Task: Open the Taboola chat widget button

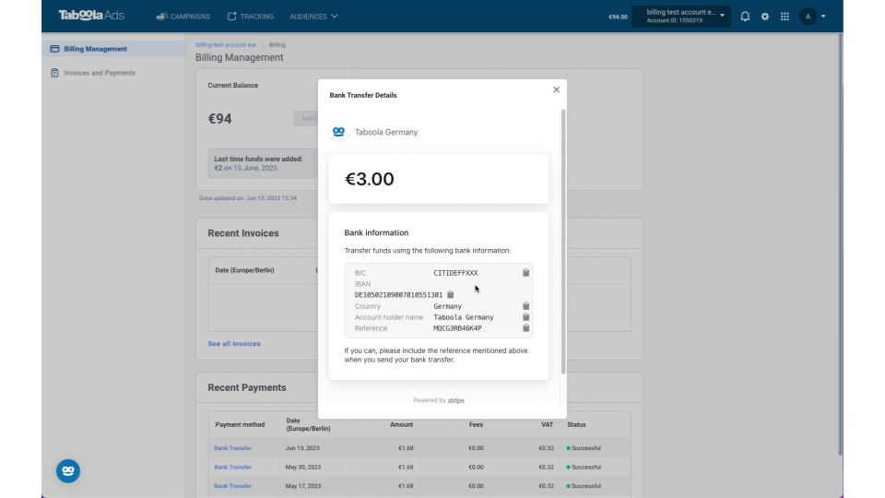Action: 68,471
